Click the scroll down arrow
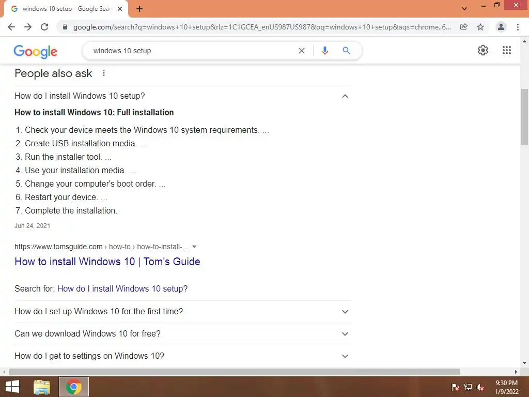529x397 pixels. [x=524, y=363]
